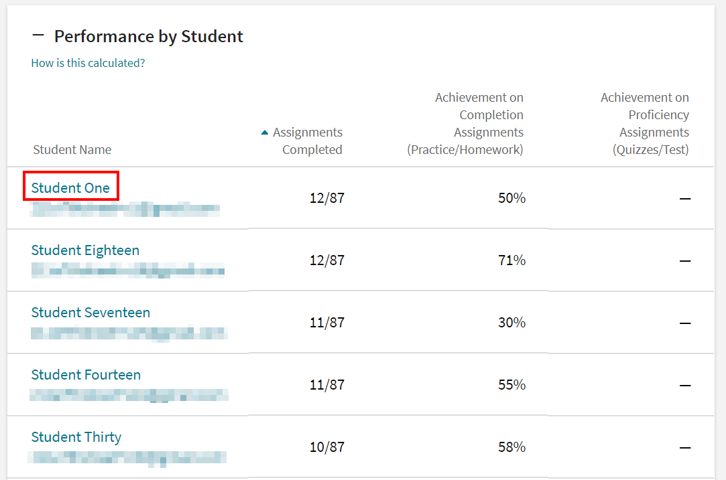Open Student Thirty's details
The height and width of the screenshot is (480, 726).
tap(76, 436)
